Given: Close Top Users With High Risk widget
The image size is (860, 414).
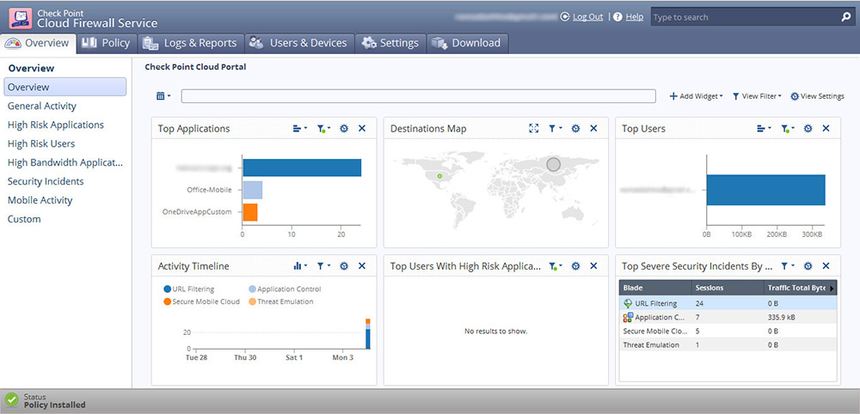Looking at the screenshot, I should click(593, 266).
